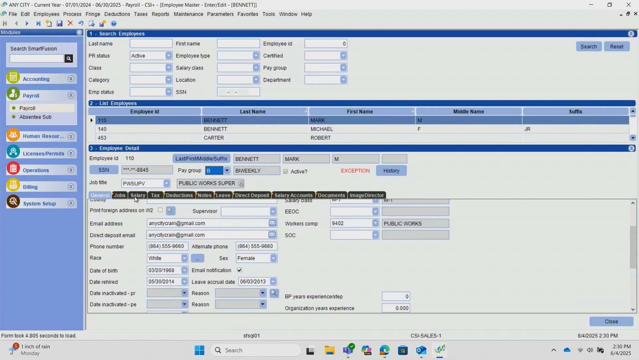Open Windows Start menu
This screenshot has width=639, height=360.
pos(199,350)
